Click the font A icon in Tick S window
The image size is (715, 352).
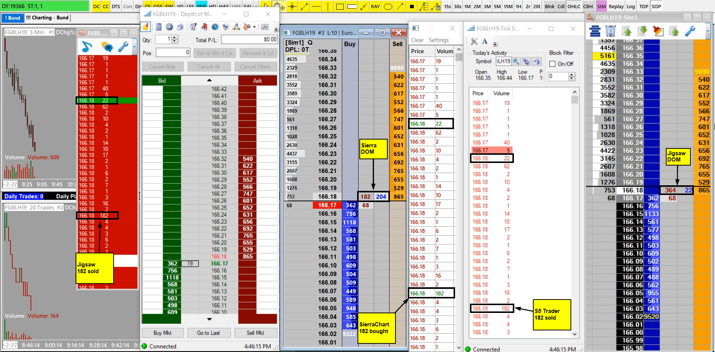[x=484, y=41]
